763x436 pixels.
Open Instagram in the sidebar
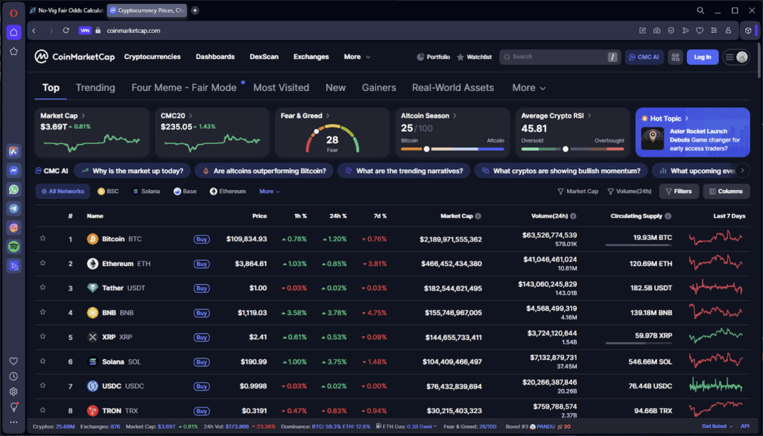(13, 227)
